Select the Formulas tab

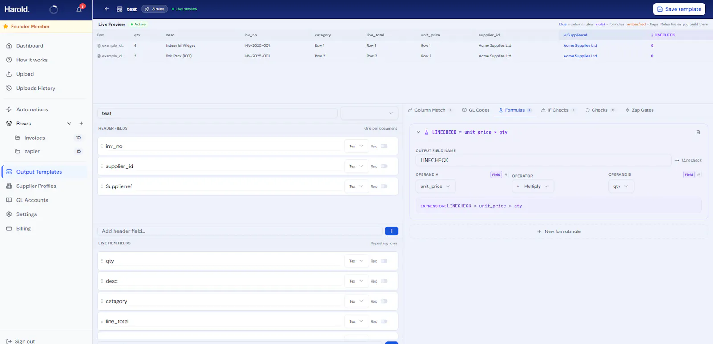pos(515,110)
